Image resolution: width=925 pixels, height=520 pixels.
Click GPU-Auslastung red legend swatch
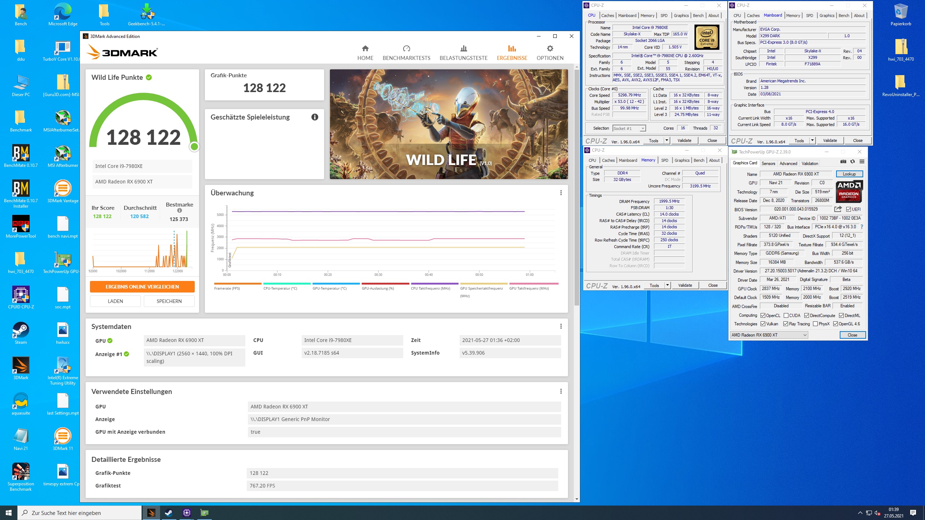[x=385, y=284]
